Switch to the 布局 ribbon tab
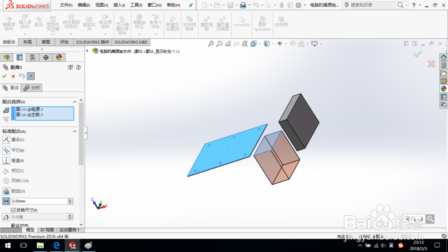This screenshot has height=252, width=448. tap(27, 42)
